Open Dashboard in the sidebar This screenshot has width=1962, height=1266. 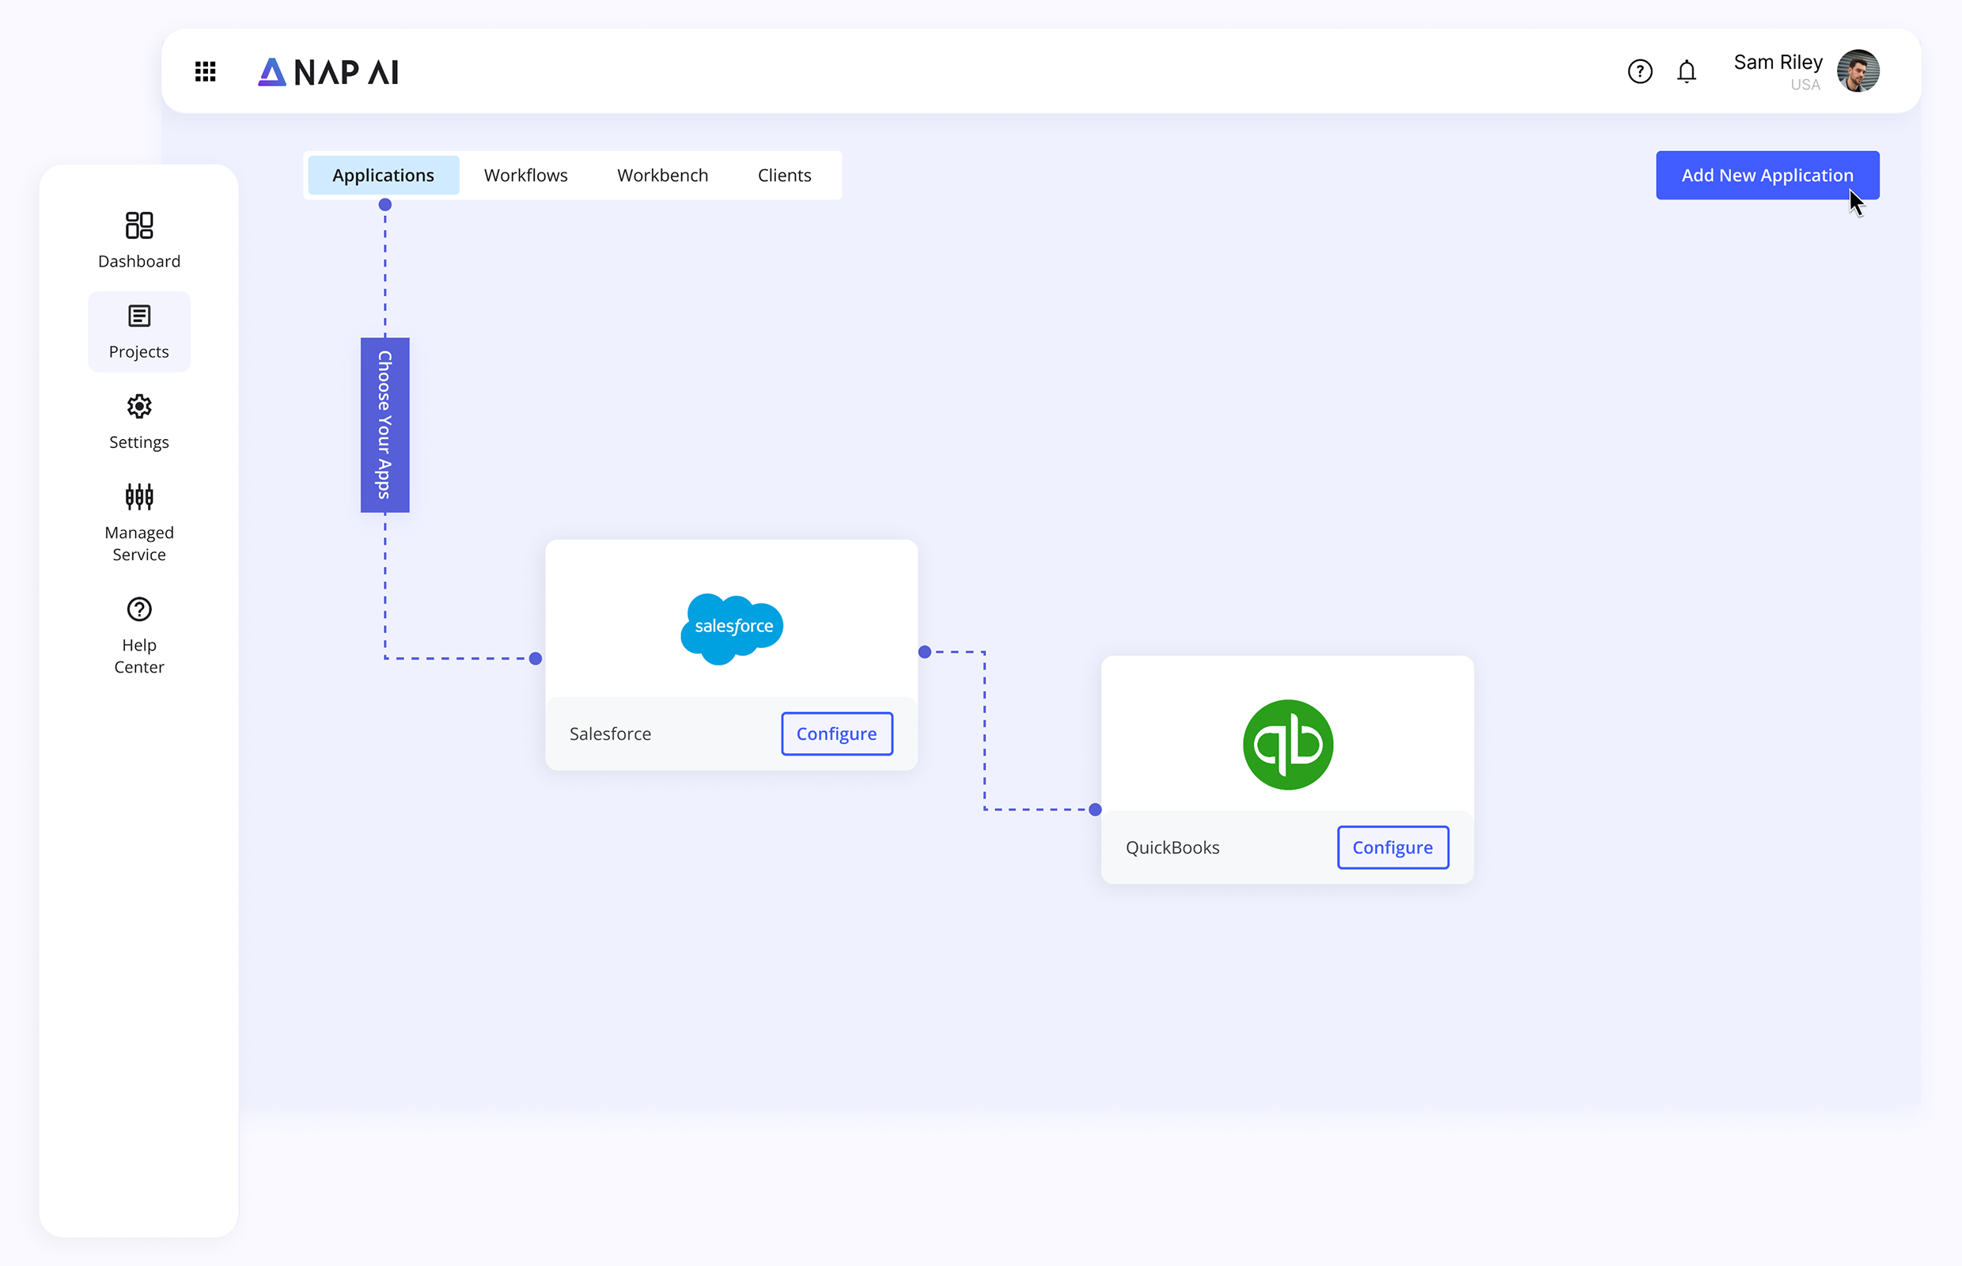click(x=139, y=240)
